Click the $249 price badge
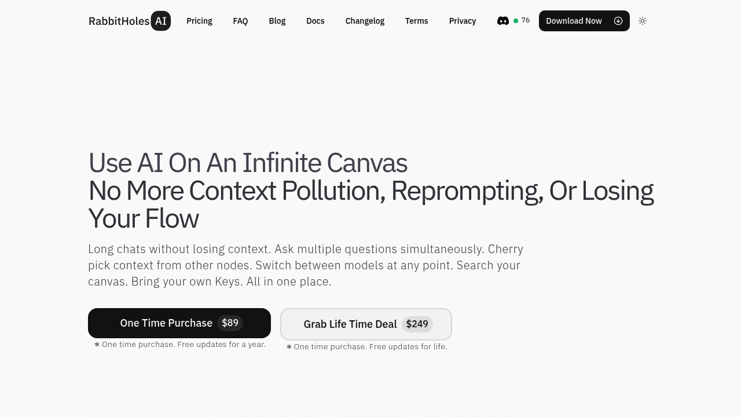741x417 pixels. pos(417,324)
